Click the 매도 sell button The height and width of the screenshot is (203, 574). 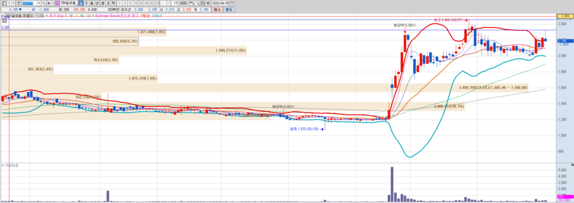229,10
